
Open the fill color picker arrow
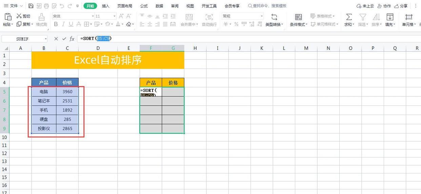click(x=113, y=24)
